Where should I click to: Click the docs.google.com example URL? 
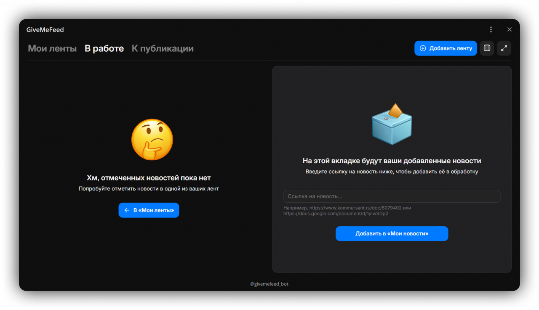tap(336, 214)
